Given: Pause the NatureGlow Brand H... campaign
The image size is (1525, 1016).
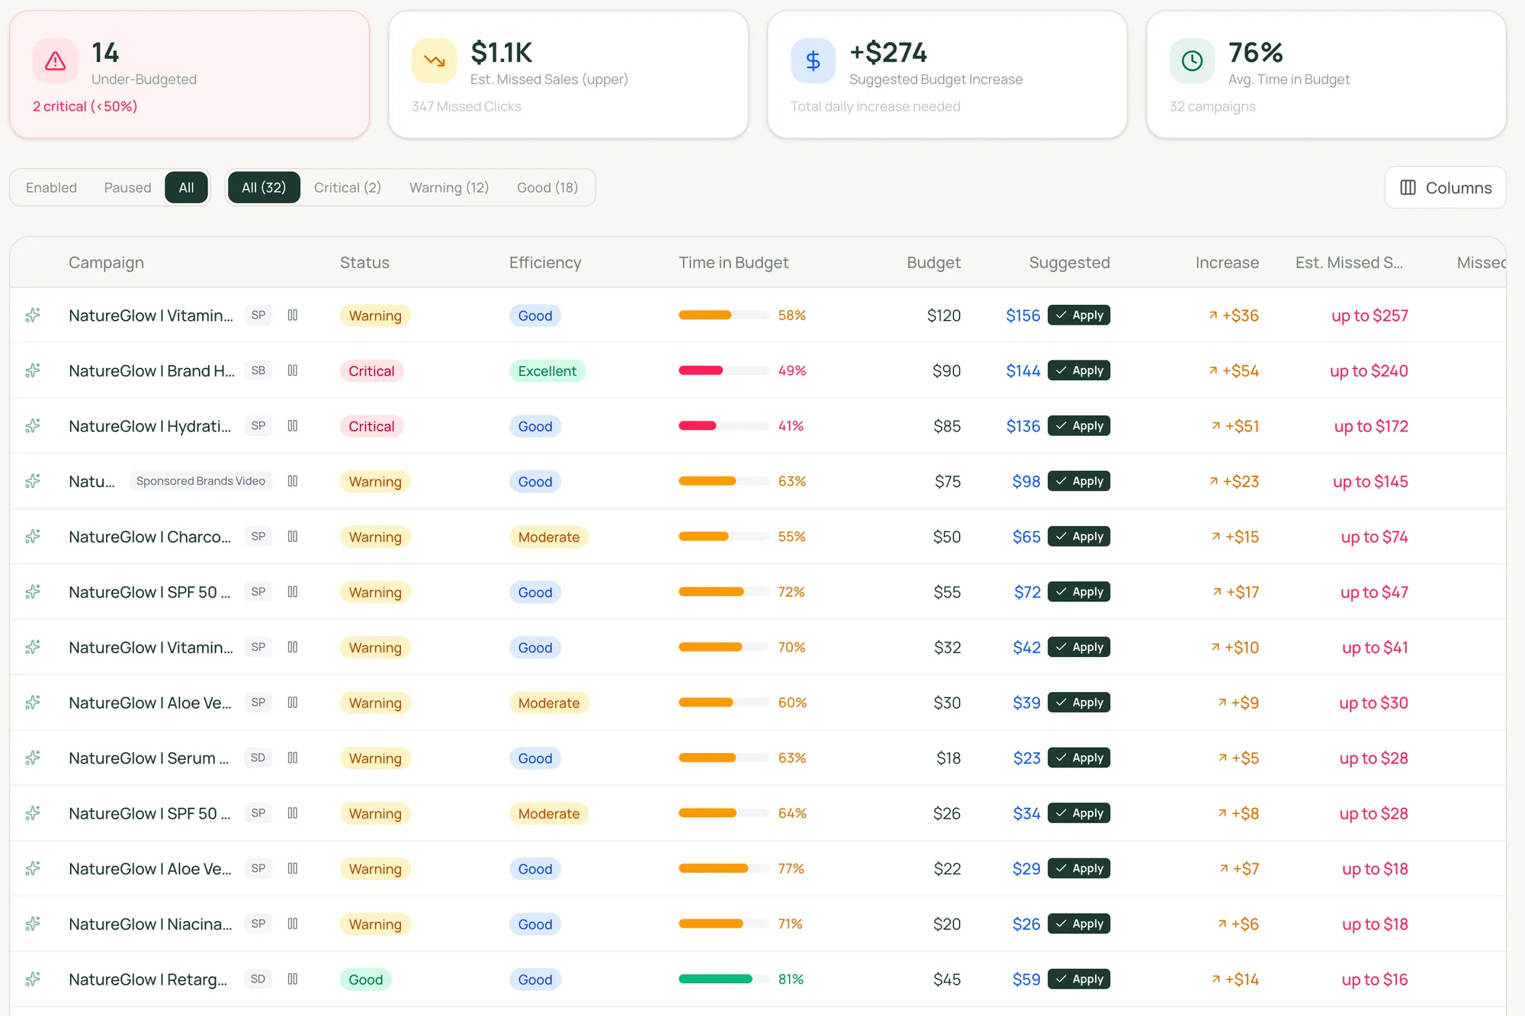Looking at the screenshot, I should pos(292,370).
